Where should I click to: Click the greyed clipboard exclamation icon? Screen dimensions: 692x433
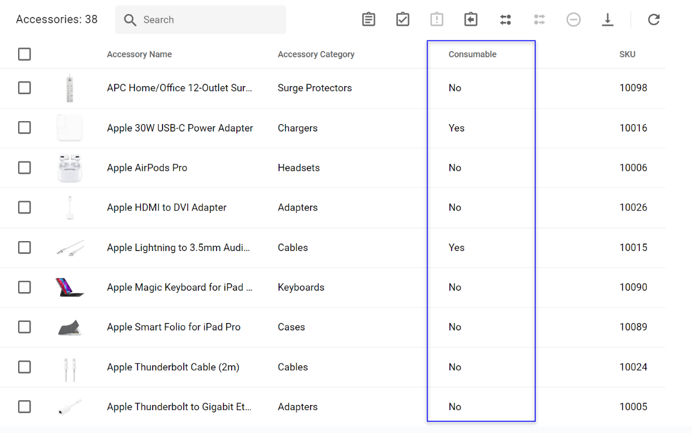point(436,19)
